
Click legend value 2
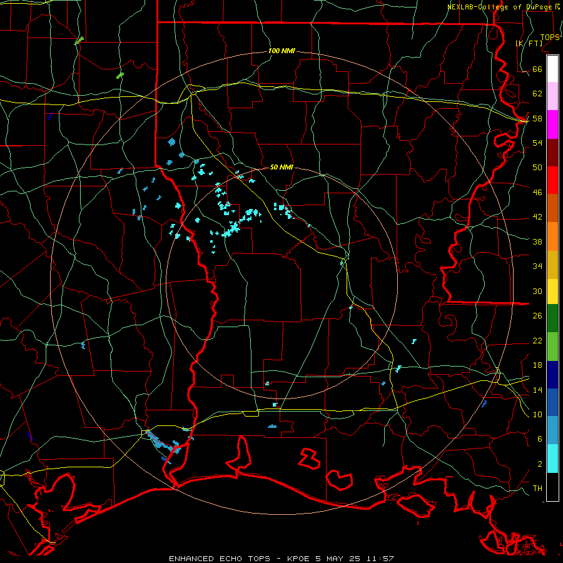point(540,464)
